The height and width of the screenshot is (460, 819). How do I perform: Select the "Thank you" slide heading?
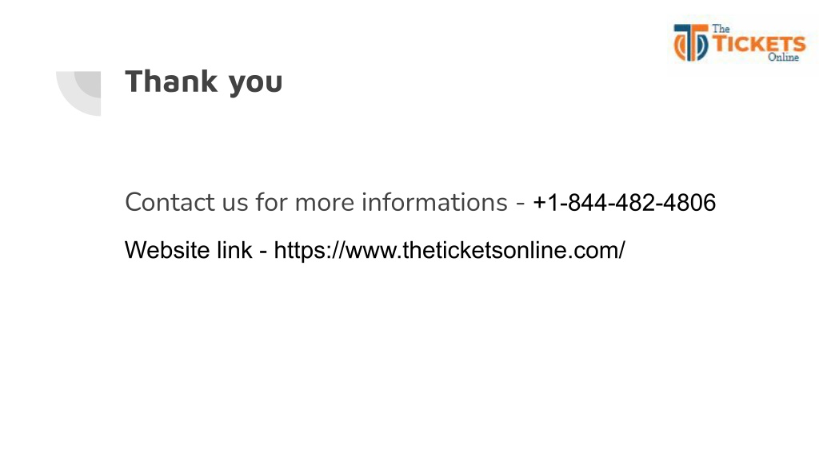(x=204, y=81)
